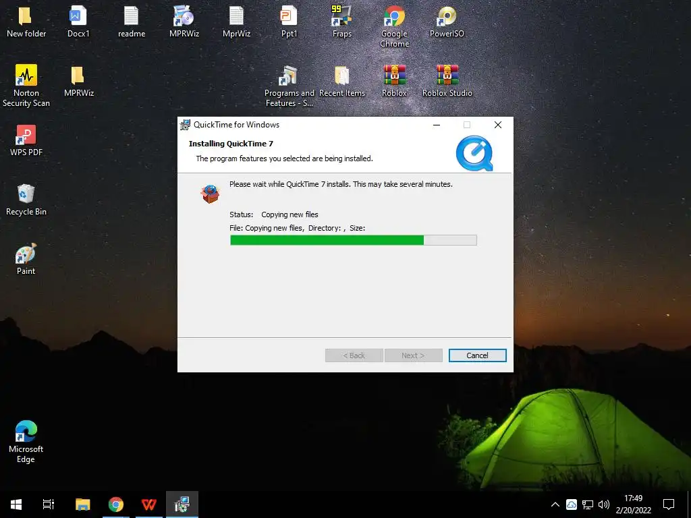
Task: Open the New folder desktop icon
Action: tap(25, 17)
